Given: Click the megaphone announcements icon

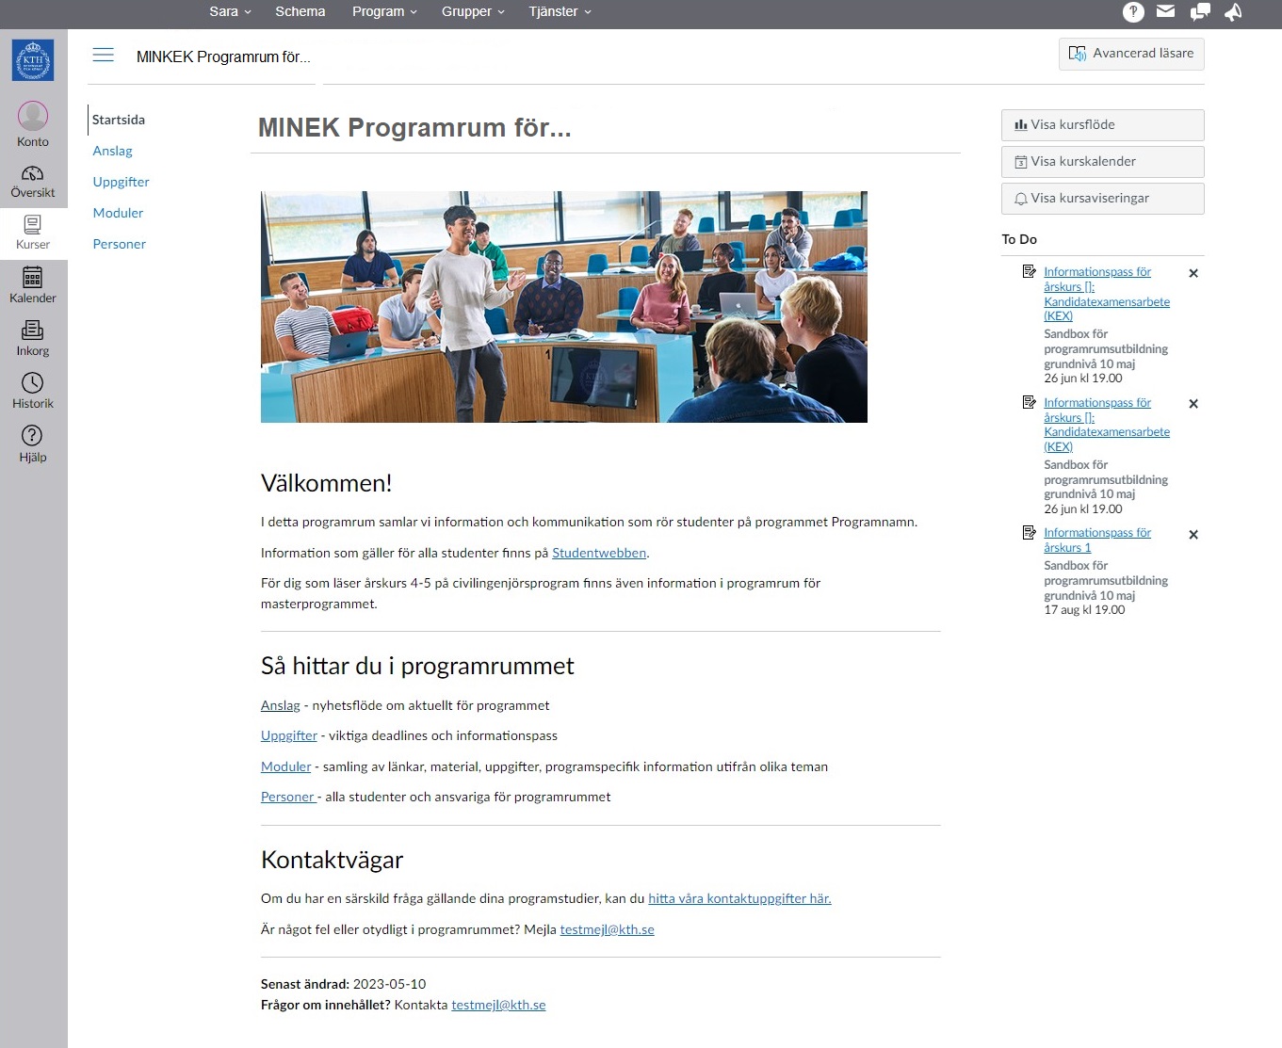Looking at the screenshot, I should click(x=1233, y=11).
